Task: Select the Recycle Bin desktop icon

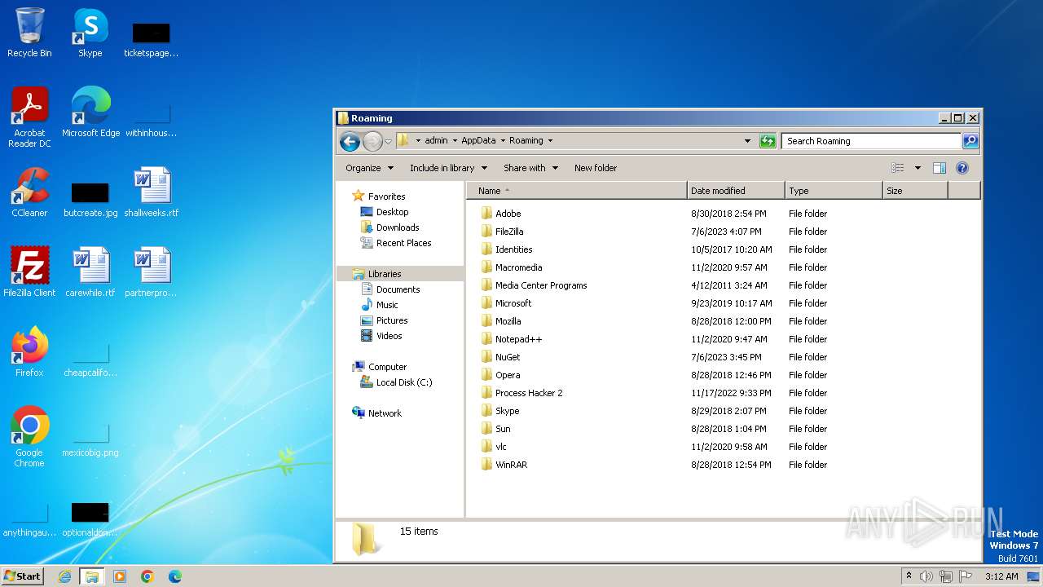Action: (29, 33)
